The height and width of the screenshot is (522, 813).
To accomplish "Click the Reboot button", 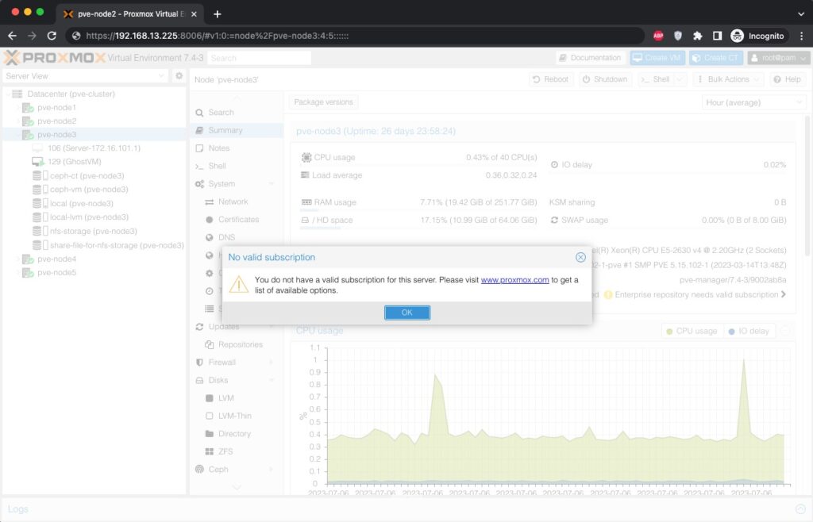I will pyautogui.click(x=551, y=79).
